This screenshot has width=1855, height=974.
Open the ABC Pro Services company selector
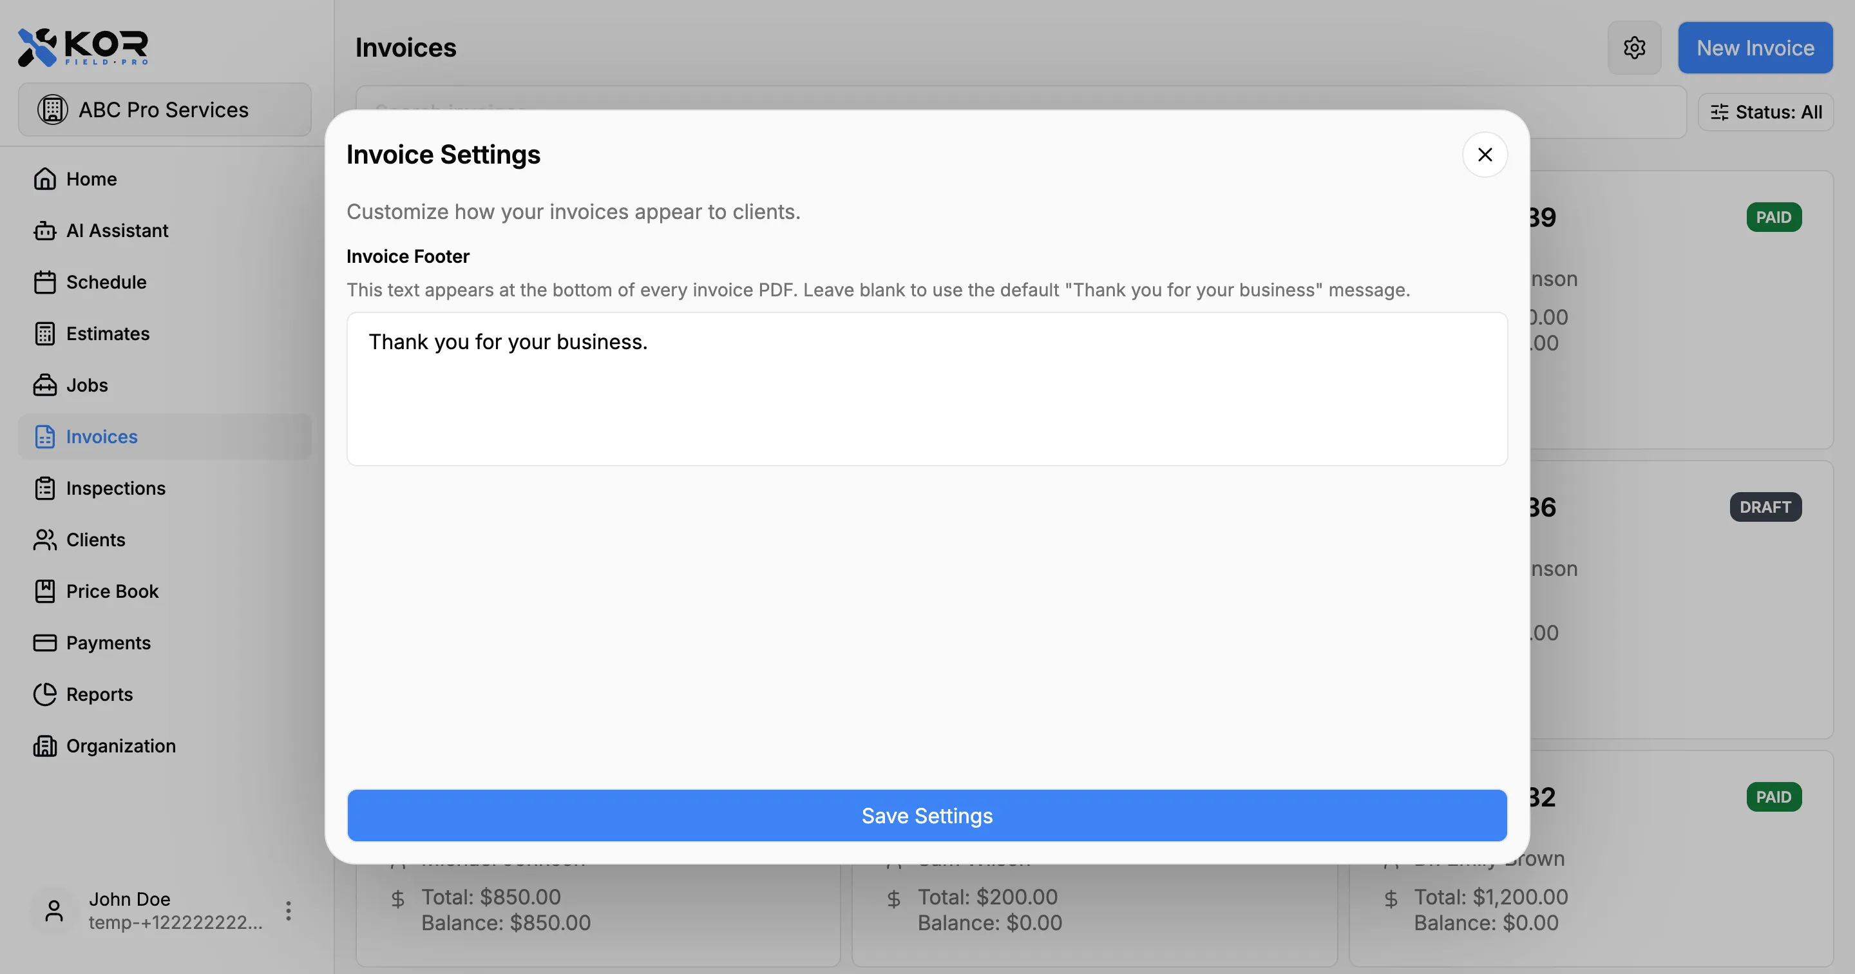click(x=164, y=110)
